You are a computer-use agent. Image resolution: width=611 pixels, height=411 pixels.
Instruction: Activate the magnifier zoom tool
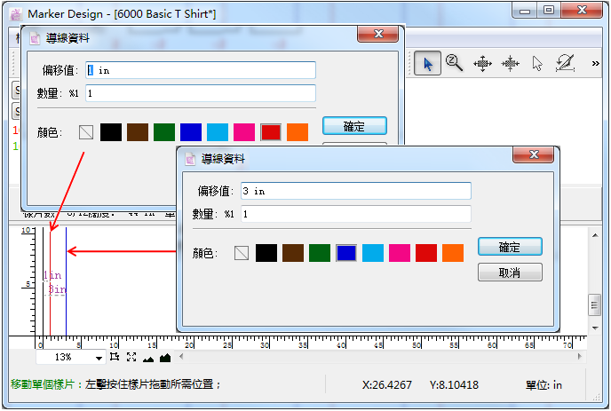coord(454,63)
